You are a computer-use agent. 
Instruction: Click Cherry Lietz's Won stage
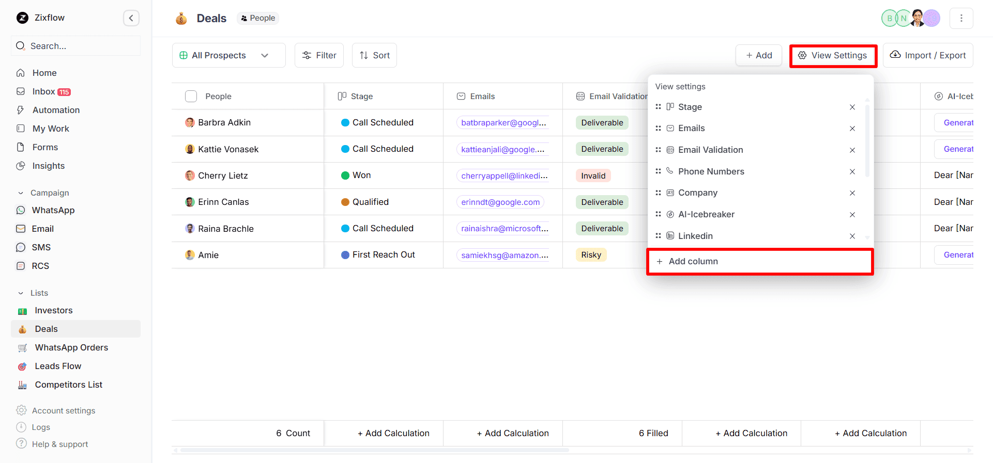356,175
